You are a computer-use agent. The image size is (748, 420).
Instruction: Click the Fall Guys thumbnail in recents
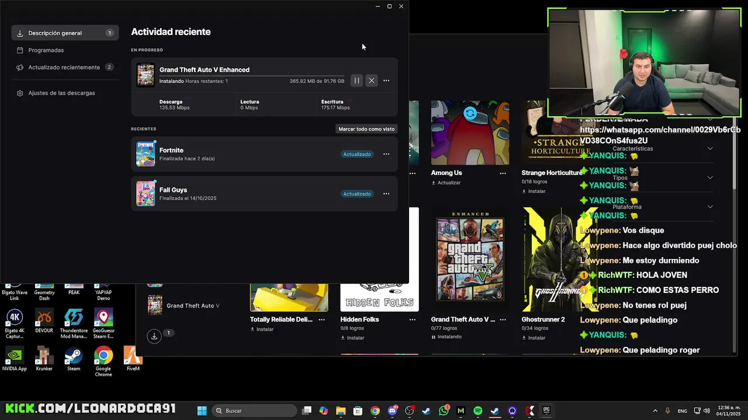146,194
